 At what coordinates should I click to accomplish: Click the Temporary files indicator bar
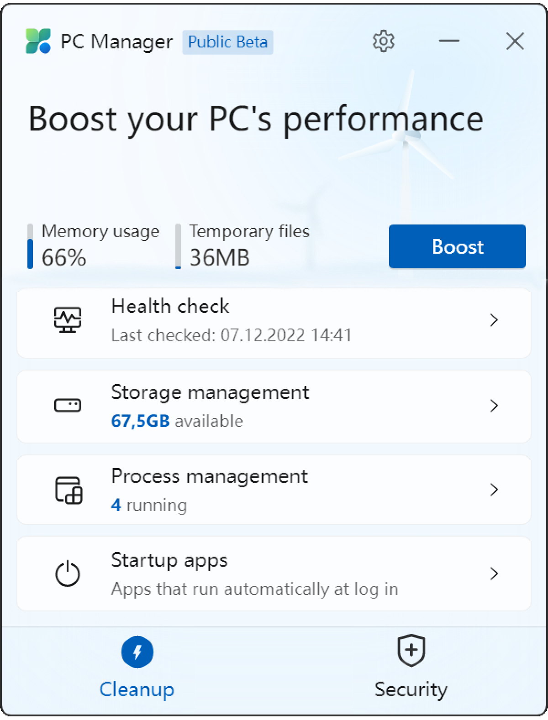[178, 245]
